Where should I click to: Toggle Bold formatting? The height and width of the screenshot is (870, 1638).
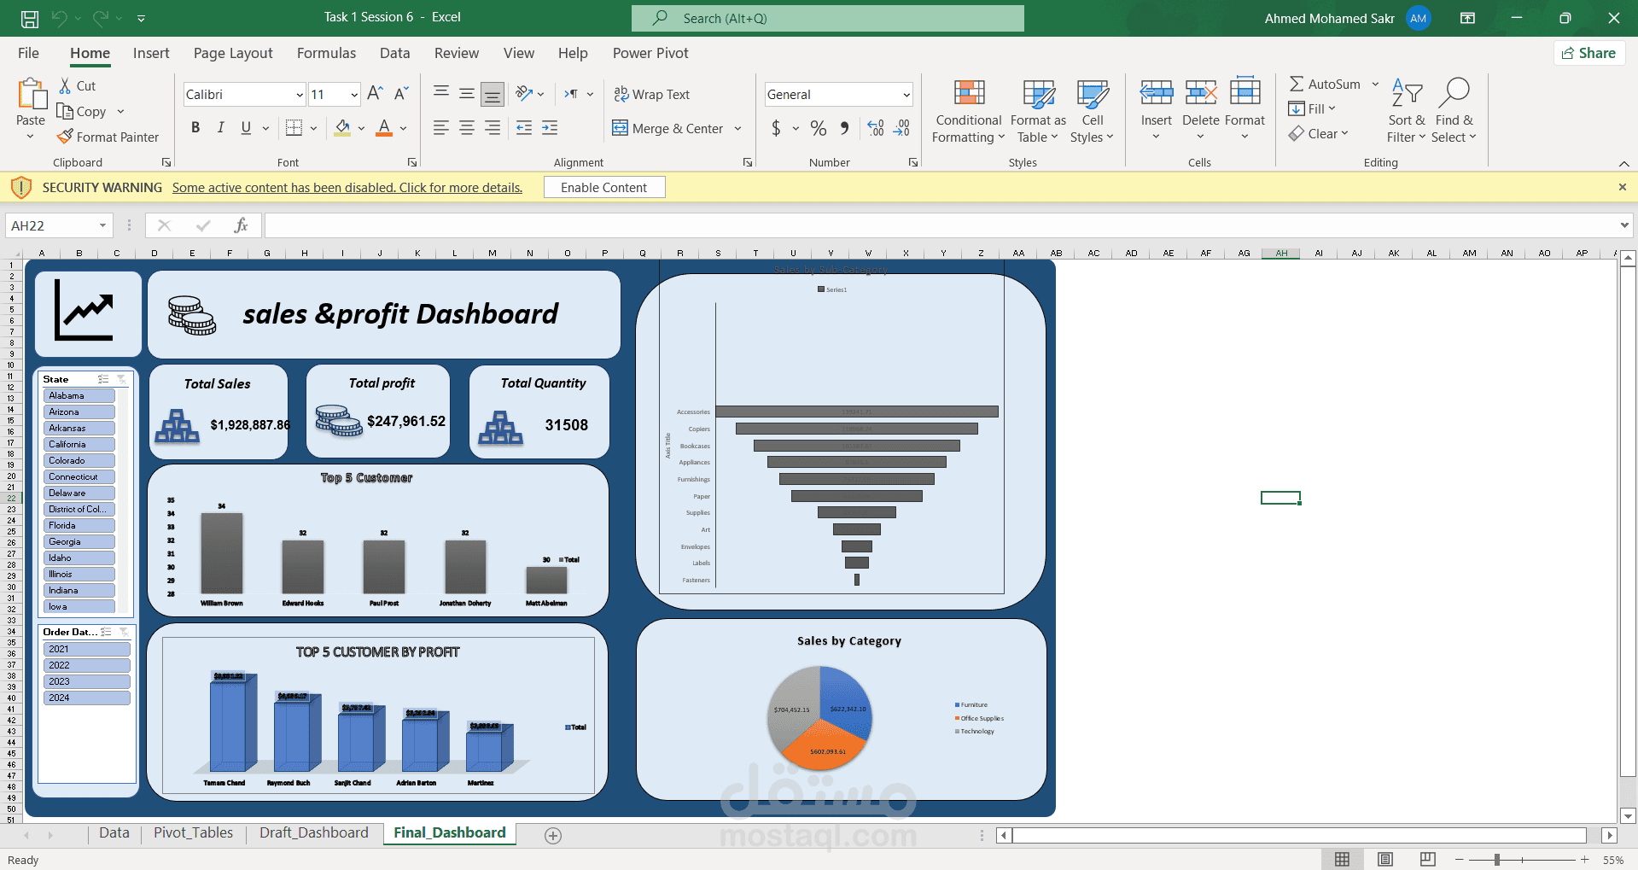pos(195,128)
